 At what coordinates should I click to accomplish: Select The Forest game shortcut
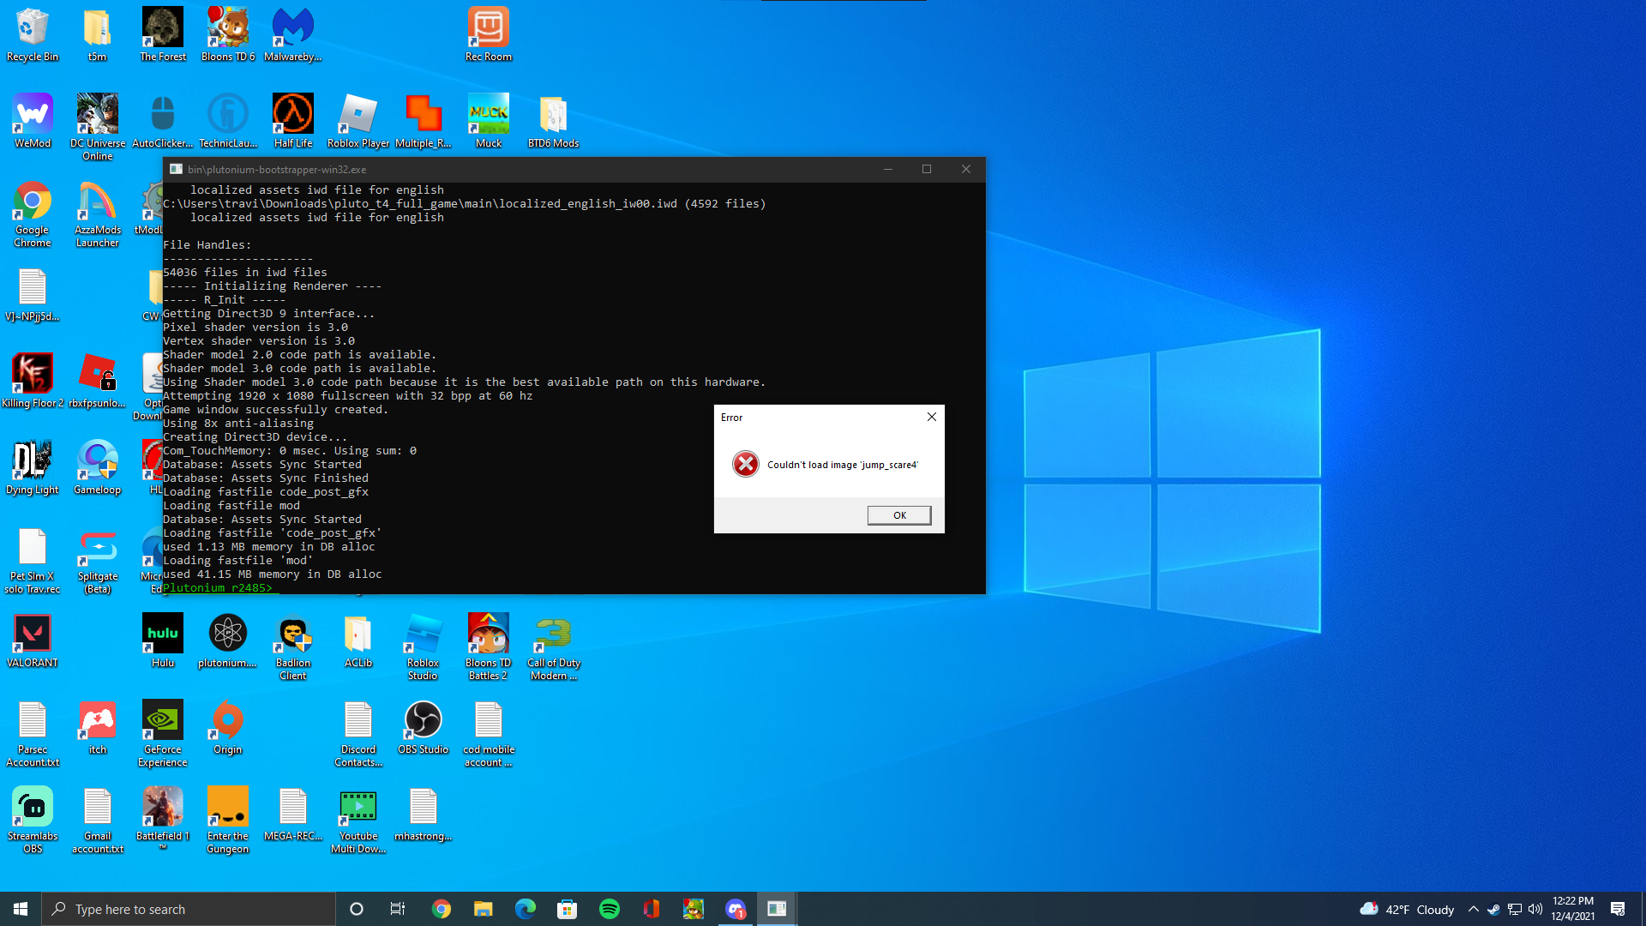pos(163,35)
